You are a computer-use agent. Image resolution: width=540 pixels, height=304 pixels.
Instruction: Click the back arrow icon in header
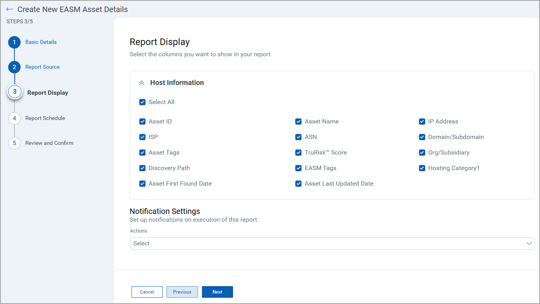[x=10, y=9]
